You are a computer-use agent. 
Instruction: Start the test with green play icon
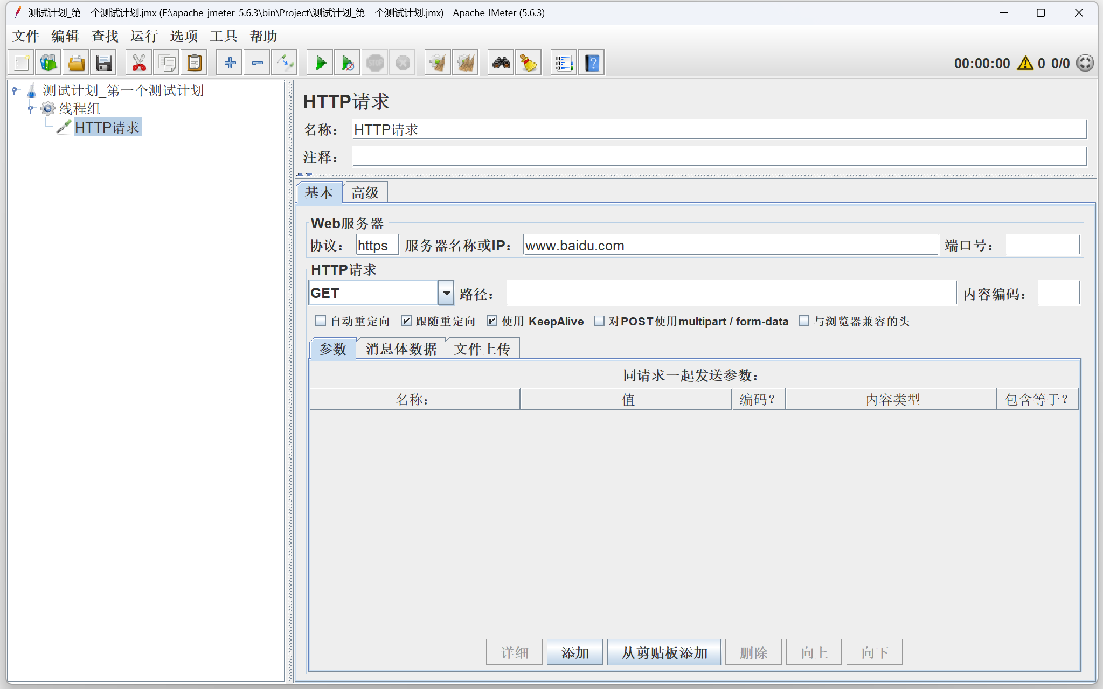320,63
